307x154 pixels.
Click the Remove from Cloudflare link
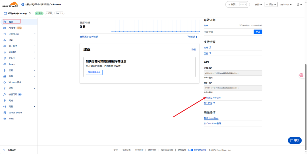212,124
